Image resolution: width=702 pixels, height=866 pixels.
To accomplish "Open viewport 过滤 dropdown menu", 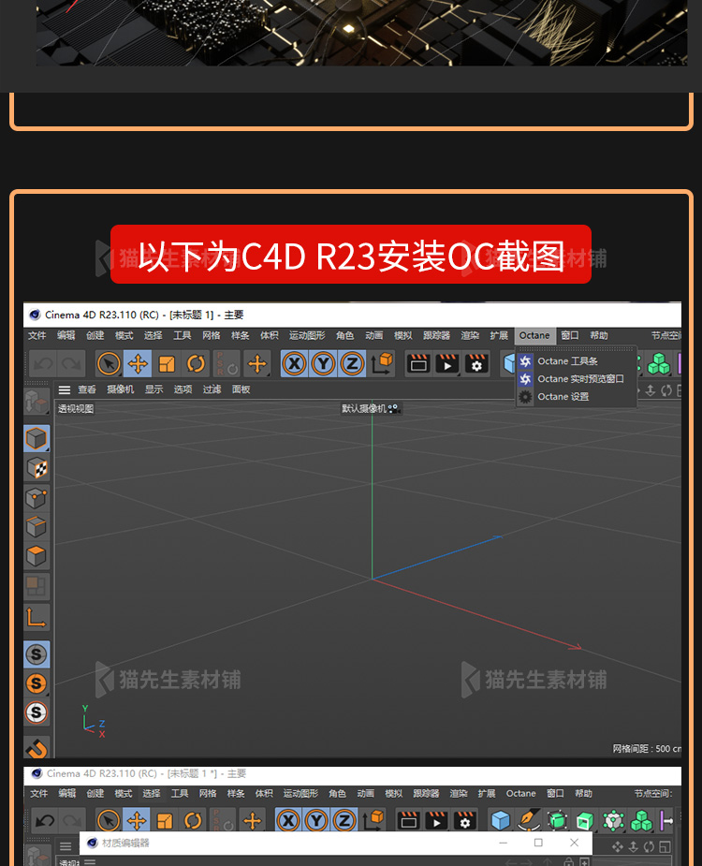I will 212,389.
